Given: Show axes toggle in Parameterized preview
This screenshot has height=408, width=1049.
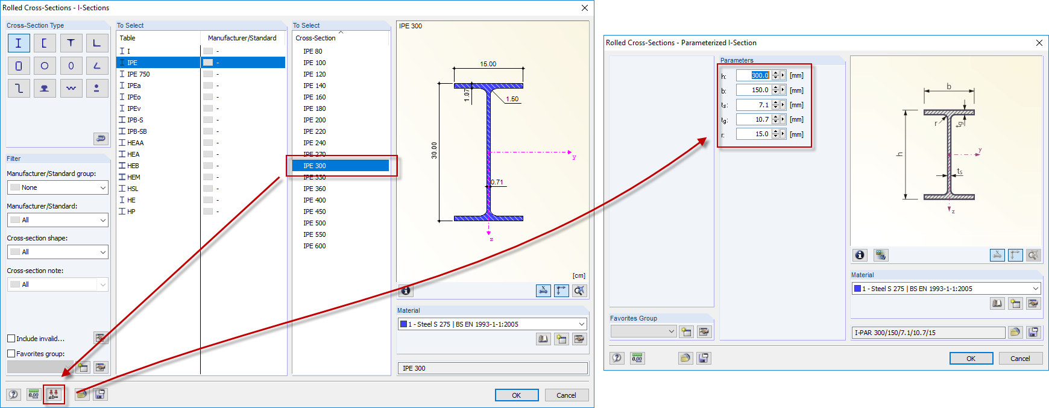Looking at the screenshot, I should click(1015, 255).
